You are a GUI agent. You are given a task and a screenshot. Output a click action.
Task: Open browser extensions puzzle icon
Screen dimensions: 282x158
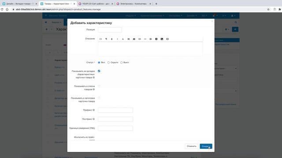coord(280,9)
